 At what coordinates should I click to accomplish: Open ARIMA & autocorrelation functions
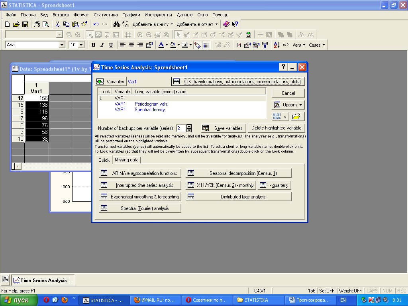pyautogui.click(x=140, y=173)
